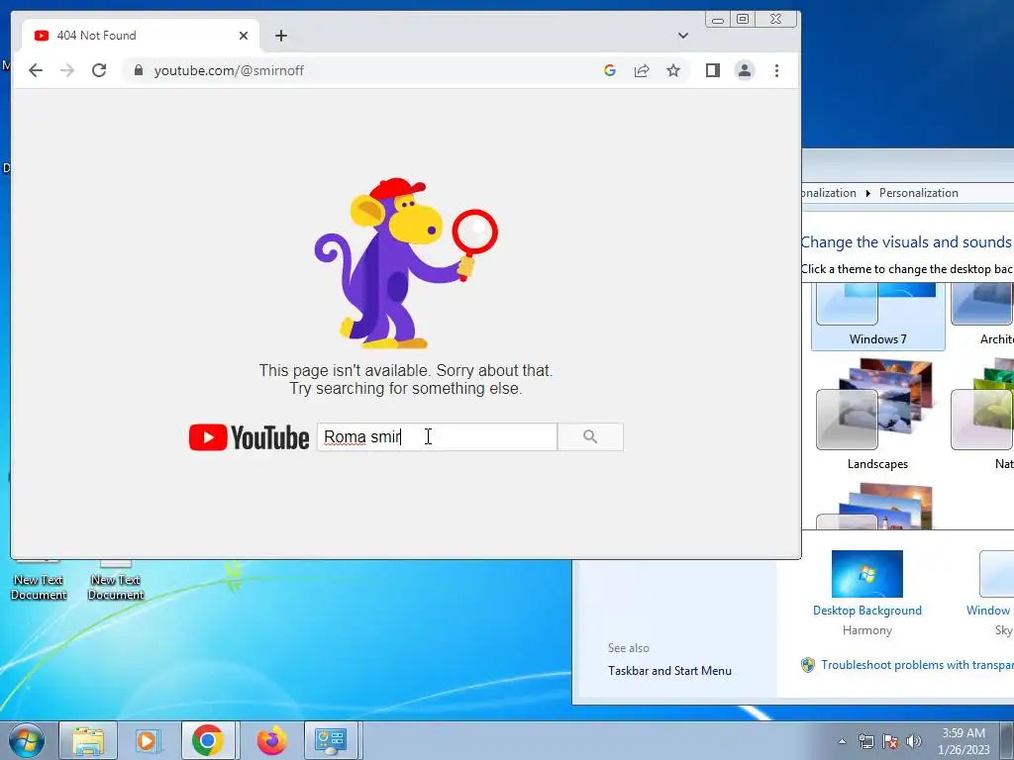Open the Chrome profile avatar

point(745,70)
